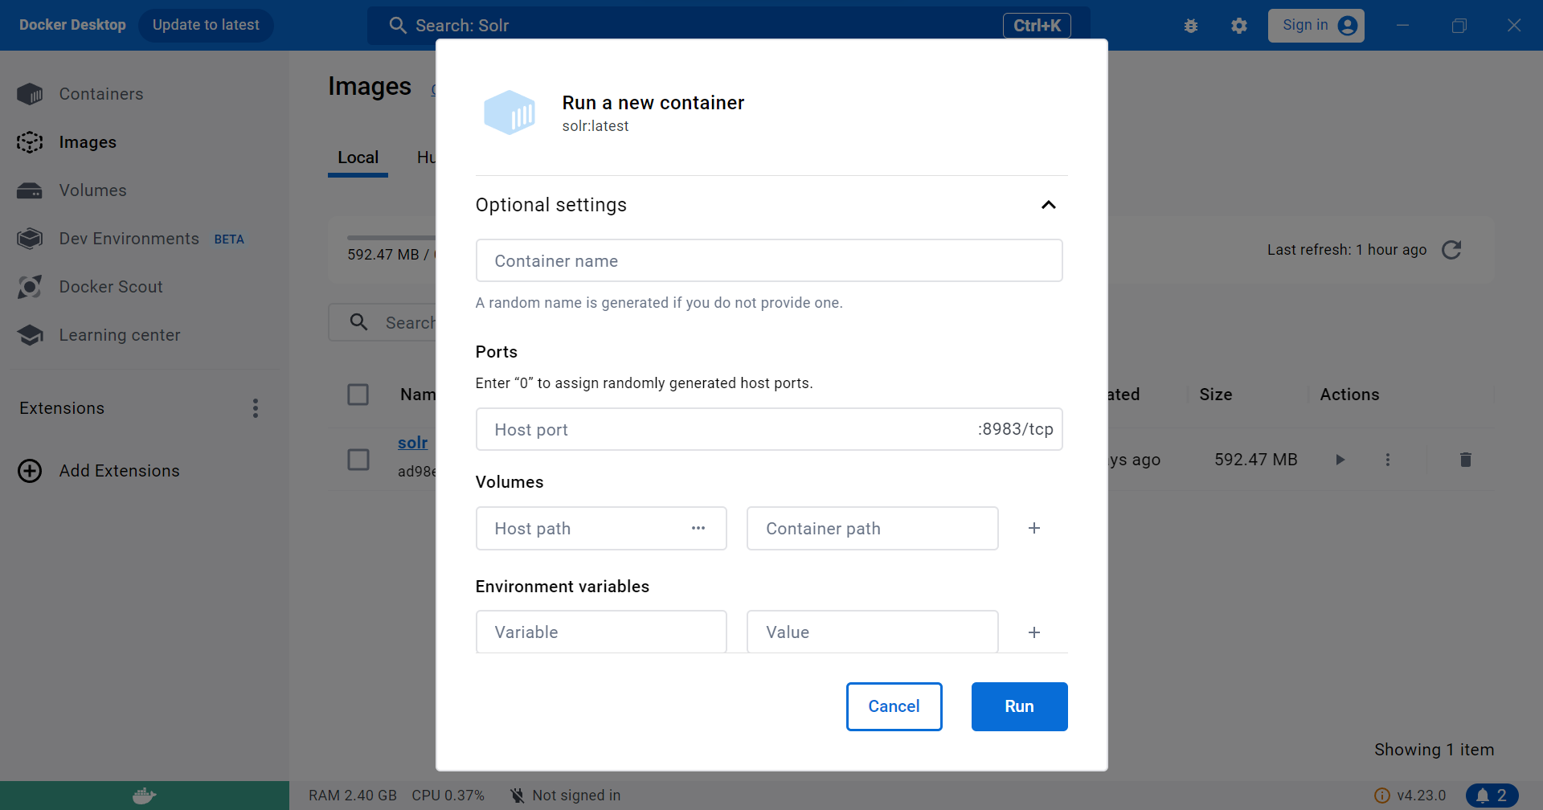
Task: Delete solr image with trash icon
Action: coord(1466,460)
